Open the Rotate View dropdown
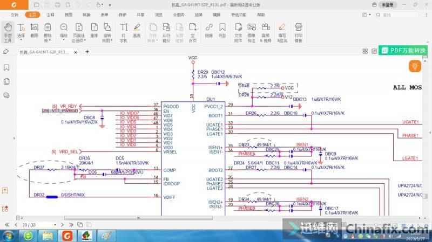 pos(107,32)
